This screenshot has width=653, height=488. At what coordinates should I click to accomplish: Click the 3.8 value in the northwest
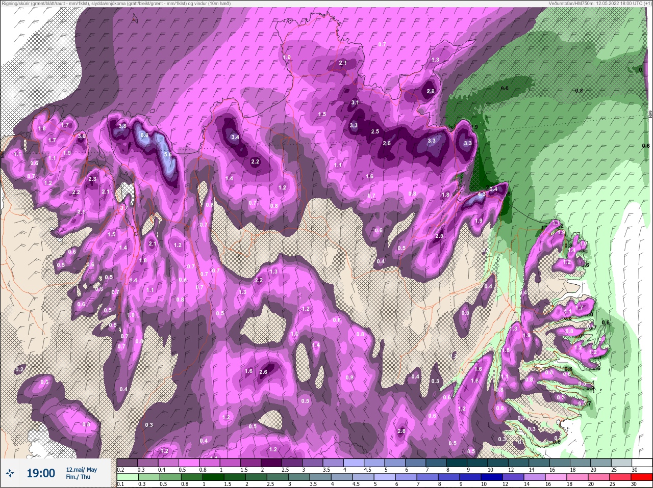122,126
